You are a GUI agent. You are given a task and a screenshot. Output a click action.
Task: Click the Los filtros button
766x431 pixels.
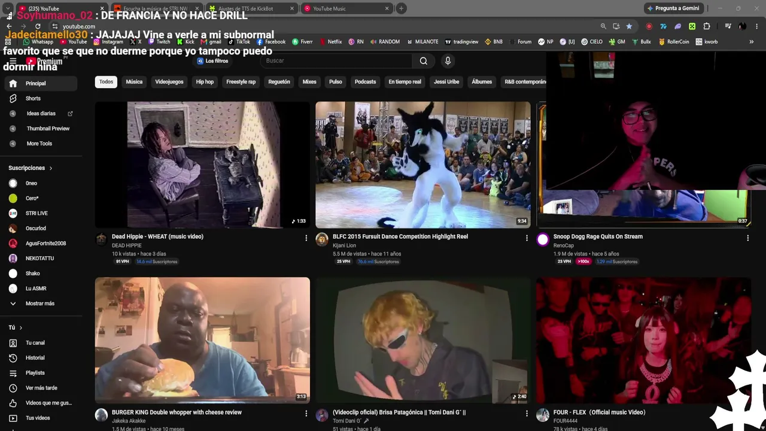[x=213, y=61]
